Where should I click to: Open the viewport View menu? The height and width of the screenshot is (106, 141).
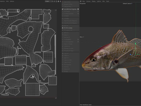click(x=83, y=1)
